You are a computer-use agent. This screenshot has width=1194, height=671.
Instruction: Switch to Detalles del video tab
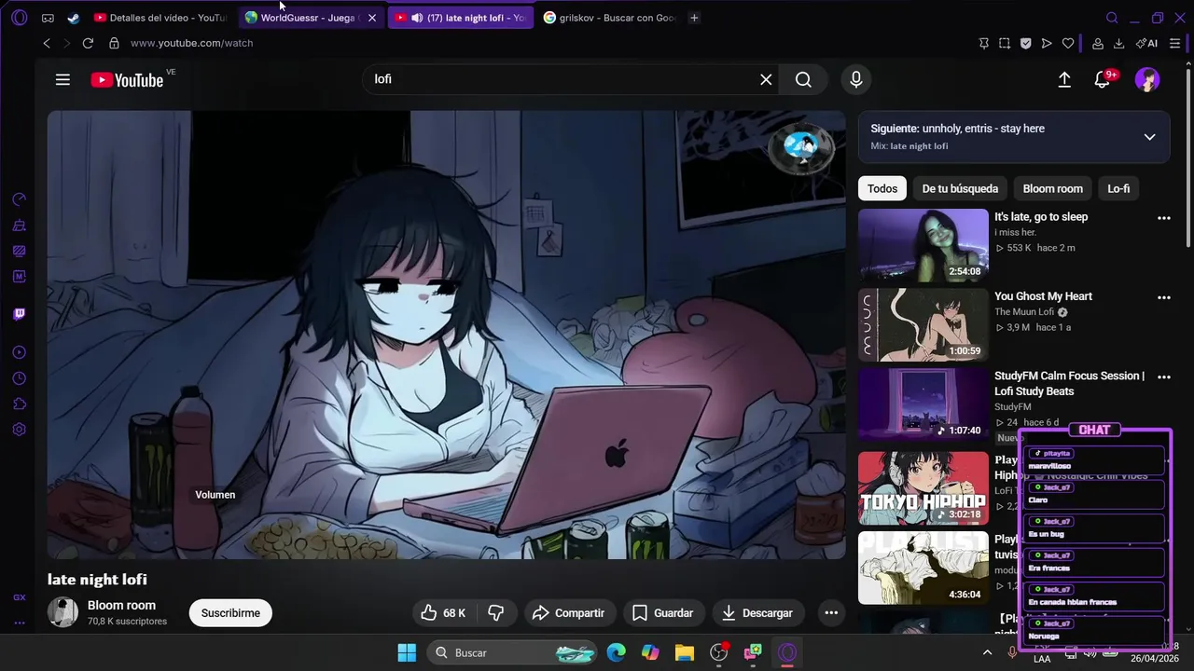pyautogui.click(x=160, y=18)
